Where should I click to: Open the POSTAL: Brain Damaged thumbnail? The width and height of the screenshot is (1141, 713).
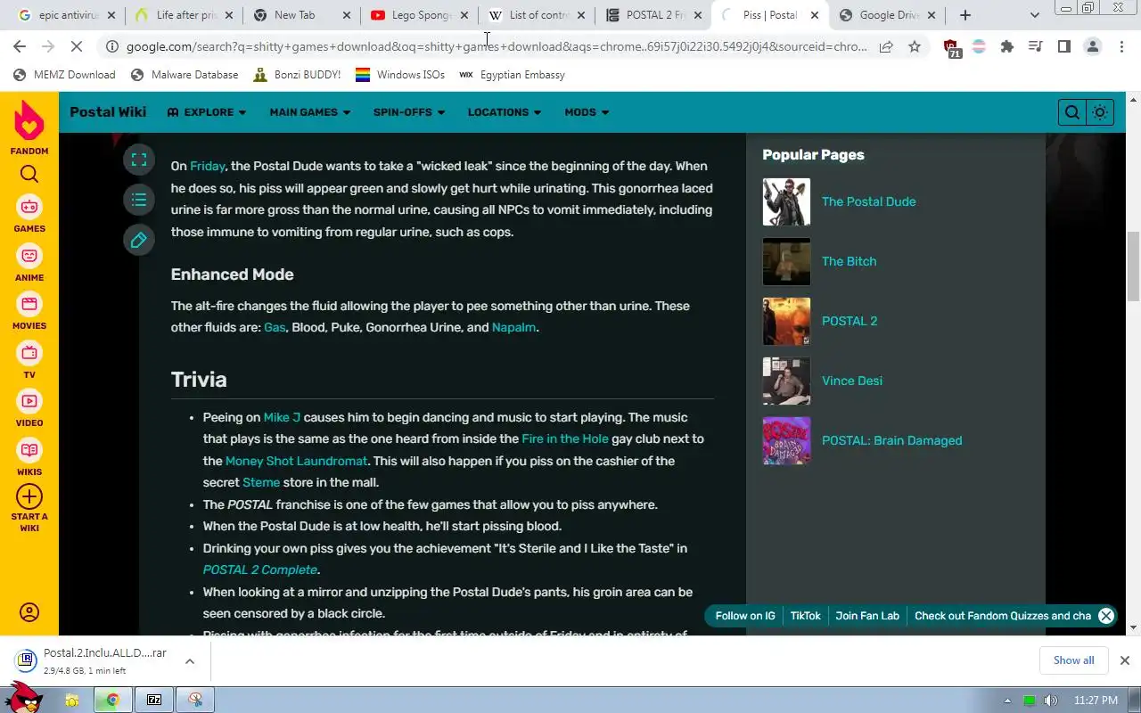point(786,440)
